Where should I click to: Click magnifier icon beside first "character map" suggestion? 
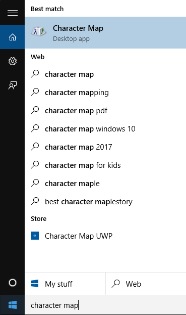click(x=35, y=74)
